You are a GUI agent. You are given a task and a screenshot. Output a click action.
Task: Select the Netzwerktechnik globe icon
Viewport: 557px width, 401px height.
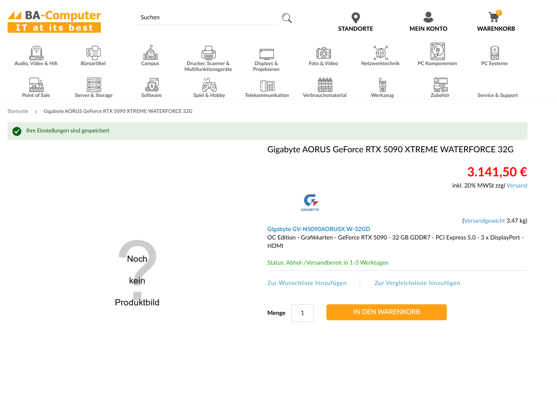pos(380,53)
